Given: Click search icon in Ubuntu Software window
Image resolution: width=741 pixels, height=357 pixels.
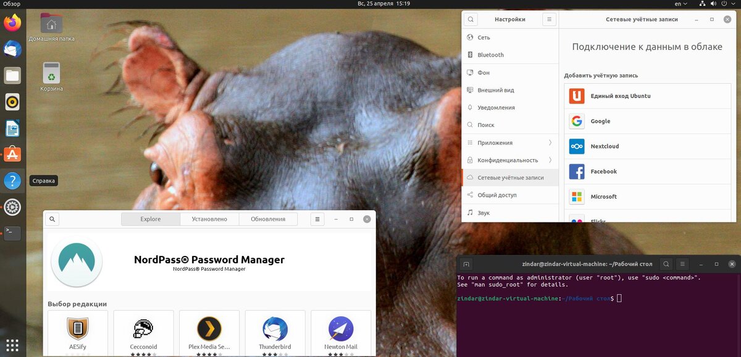Looking at the screenshot, I should [x=52, y=219].
